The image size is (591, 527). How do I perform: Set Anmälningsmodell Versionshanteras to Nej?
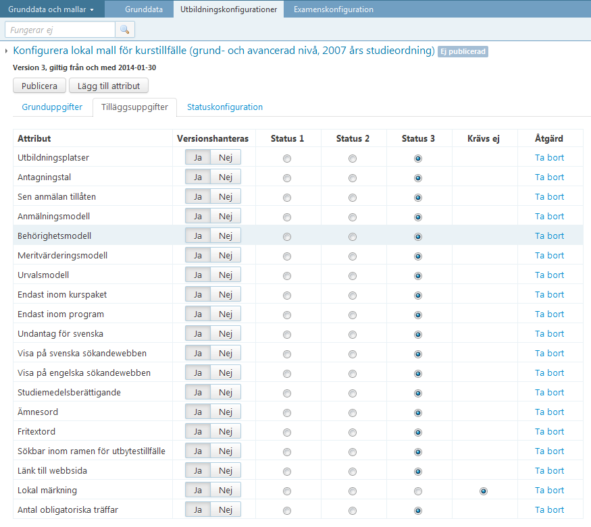click(226, 216)
